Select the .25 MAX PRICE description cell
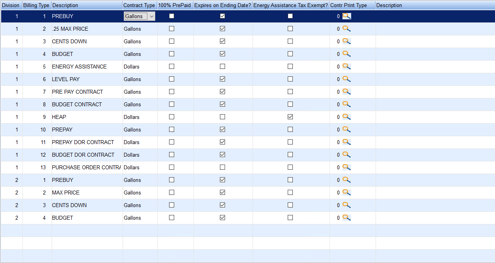 click(87, 29)
